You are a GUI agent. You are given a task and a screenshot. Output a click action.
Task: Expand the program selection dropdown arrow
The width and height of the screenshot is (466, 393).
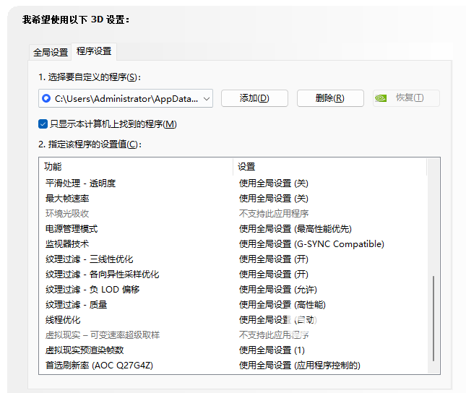[207, 98]
